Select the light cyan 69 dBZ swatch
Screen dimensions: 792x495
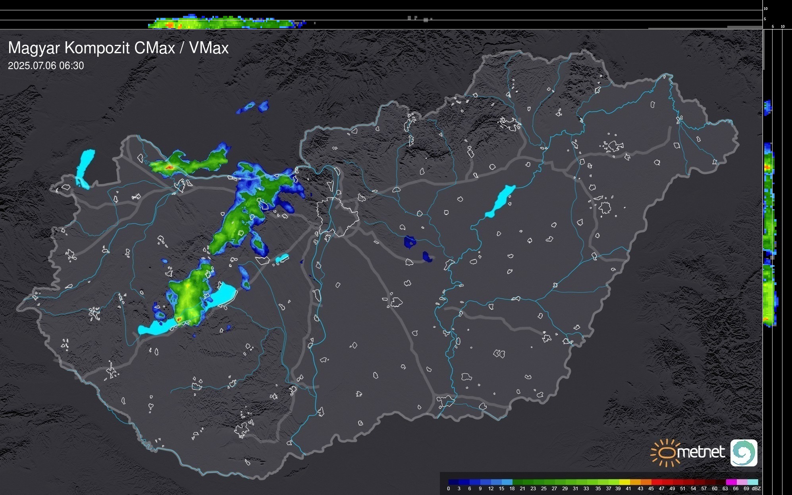pos(753,482)
